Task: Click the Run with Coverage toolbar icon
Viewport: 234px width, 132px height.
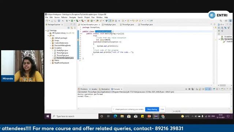Action: [77, 21]
